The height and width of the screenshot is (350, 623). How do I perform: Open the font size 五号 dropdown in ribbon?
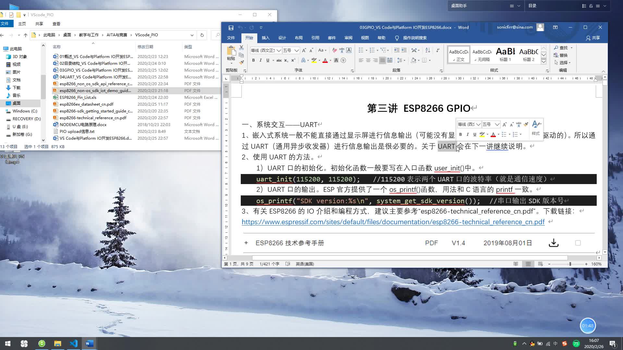point(297,50)
